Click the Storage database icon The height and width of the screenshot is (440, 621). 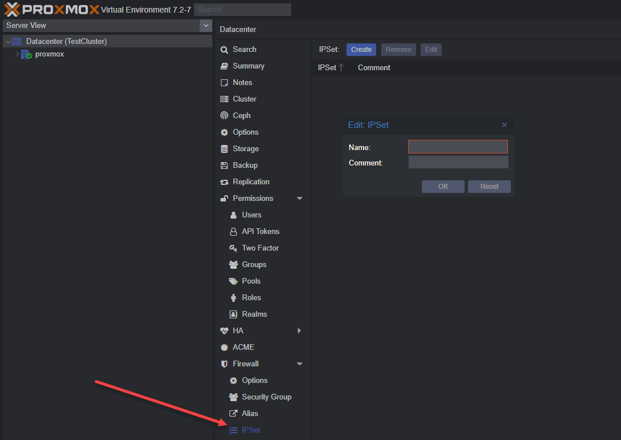tap(224, 149)
